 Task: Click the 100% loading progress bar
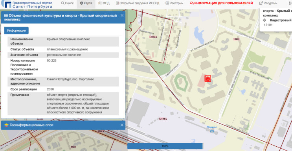(165, 146)
